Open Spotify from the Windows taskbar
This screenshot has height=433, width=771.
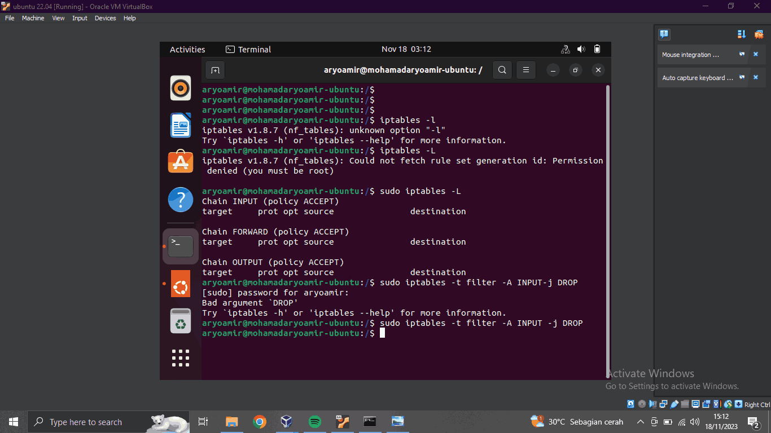pos(315,422)
